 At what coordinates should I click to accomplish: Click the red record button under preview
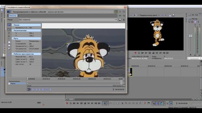coord(135,53)
